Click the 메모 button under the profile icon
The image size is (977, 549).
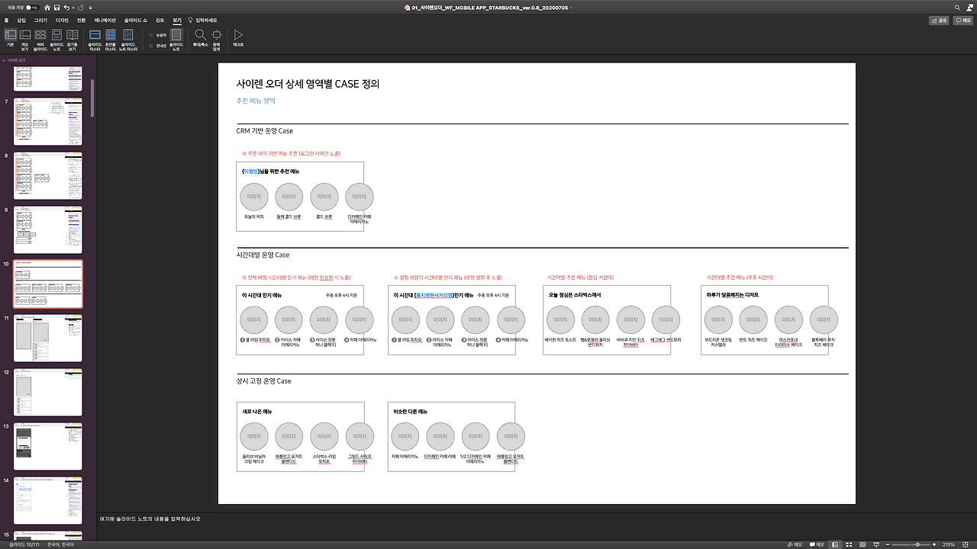tap(962, 21)
